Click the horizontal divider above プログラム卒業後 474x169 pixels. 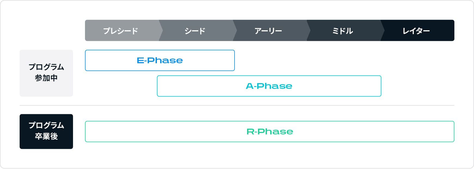(237, 105)
